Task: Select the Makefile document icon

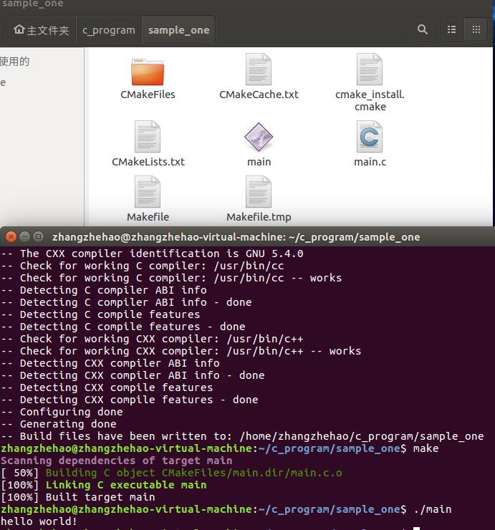Action: pos(148,192)
